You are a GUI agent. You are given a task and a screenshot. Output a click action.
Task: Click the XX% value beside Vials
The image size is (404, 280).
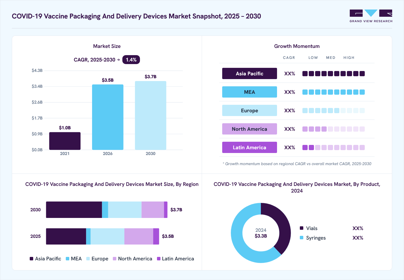coord(358,228)
